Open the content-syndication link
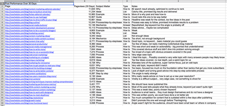 coord(25,73)
